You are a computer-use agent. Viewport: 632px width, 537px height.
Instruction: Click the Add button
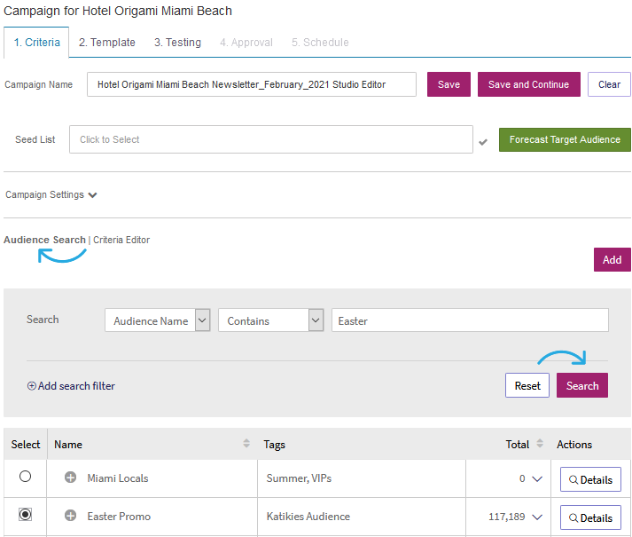pyautogui.click(x=612, y=259)
